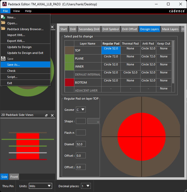Image resolution: width=187 pixels, height=192 pixels.
Task: Open the Decimal places dropdown
Action: pyautogui.click(x=85, y=186)
